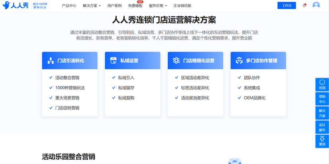
Task: Open 用户案例 menu item
Action: pos(114,6)
